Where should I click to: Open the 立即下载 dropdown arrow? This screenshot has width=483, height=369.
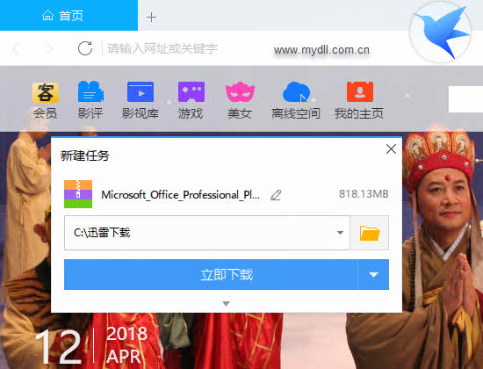373,275
